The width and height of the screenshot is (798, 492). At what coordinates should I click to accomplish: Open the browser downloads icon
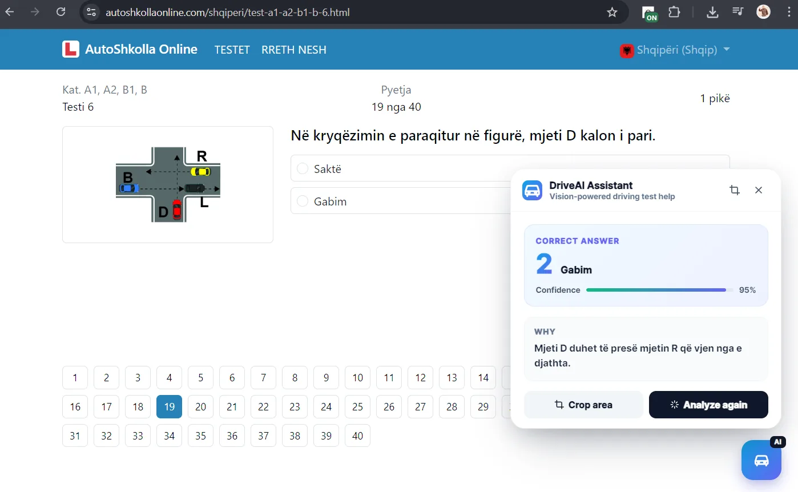point(712,11)
